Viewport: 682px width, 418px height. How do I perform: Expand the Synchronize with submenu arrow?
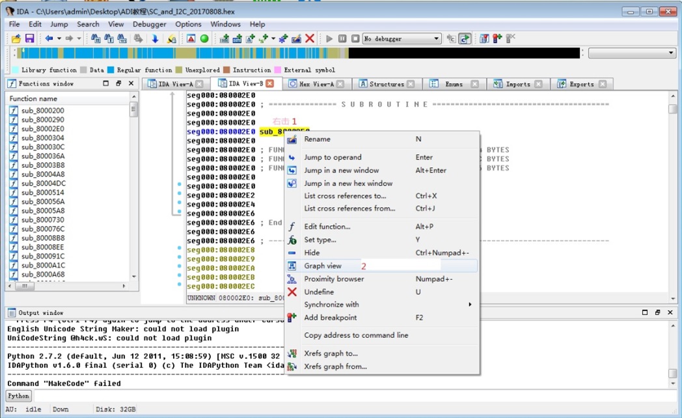point(470,305)
